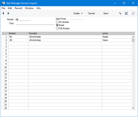Screen dimensions: 138x117
Task: Open the Window menu
Action: click(x=29, y=8)
